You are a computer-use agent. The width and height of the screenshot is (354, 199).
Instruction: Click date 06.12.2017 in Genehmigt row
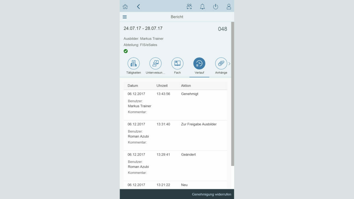[x=136, y=94]
